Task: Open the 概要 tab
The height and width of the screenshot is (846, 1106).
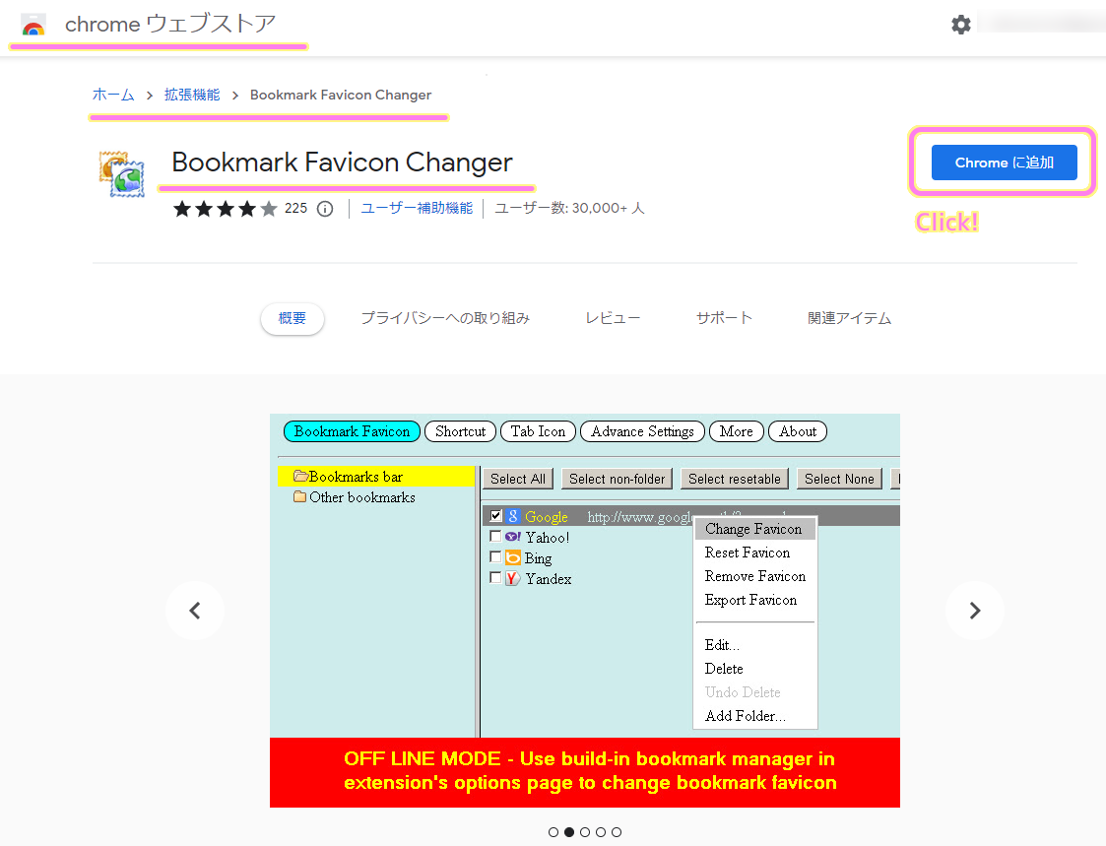Action: (293, 318)
